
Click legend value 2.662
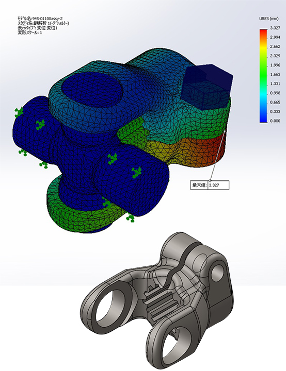275,46
